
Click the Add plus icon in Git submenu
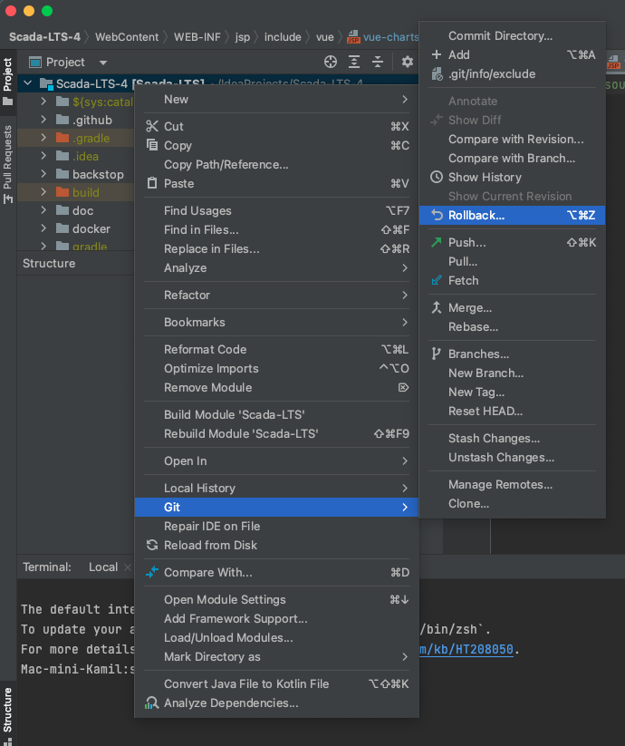point(437,54)
